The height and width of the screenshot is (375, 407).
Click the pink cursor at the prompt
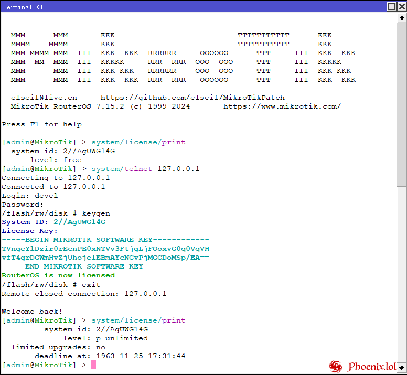(x=93, y=365)
